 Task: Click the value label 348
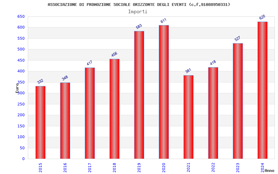coord(65,78)
